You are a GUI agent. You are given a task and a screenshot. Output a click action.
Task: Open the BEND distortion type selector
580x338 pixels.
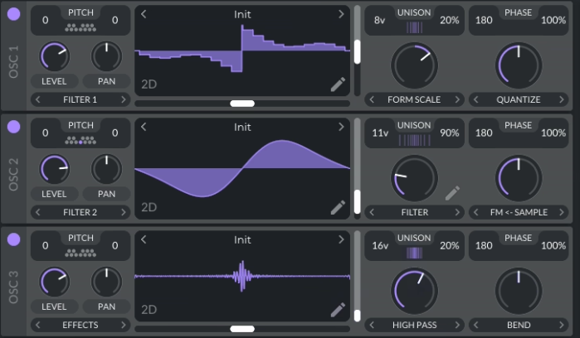(x=519, y=325)
